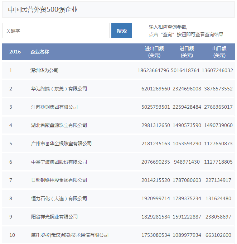This screenshot has width=237, height=244.
Task: Click total trade value 2181245163
Action: (x=156, y=144)
